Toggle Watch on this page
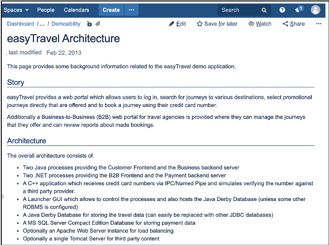The image size is (329, 245). coord(260,24)
